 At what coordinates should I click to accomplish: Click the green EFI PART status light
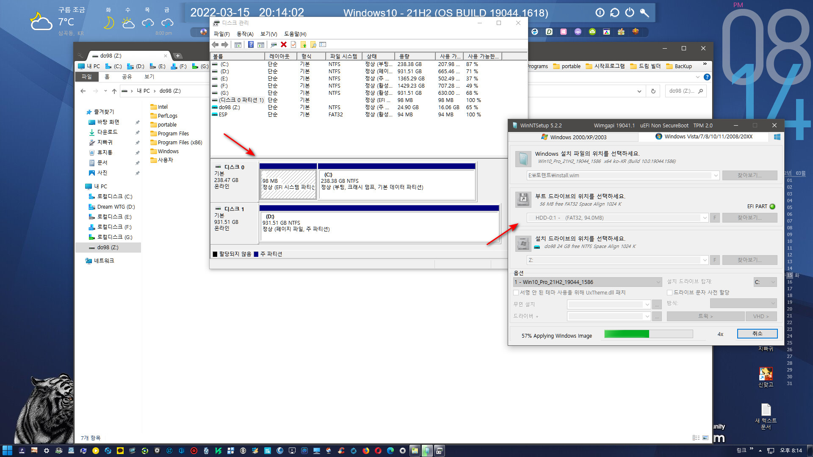coord(772,206)
